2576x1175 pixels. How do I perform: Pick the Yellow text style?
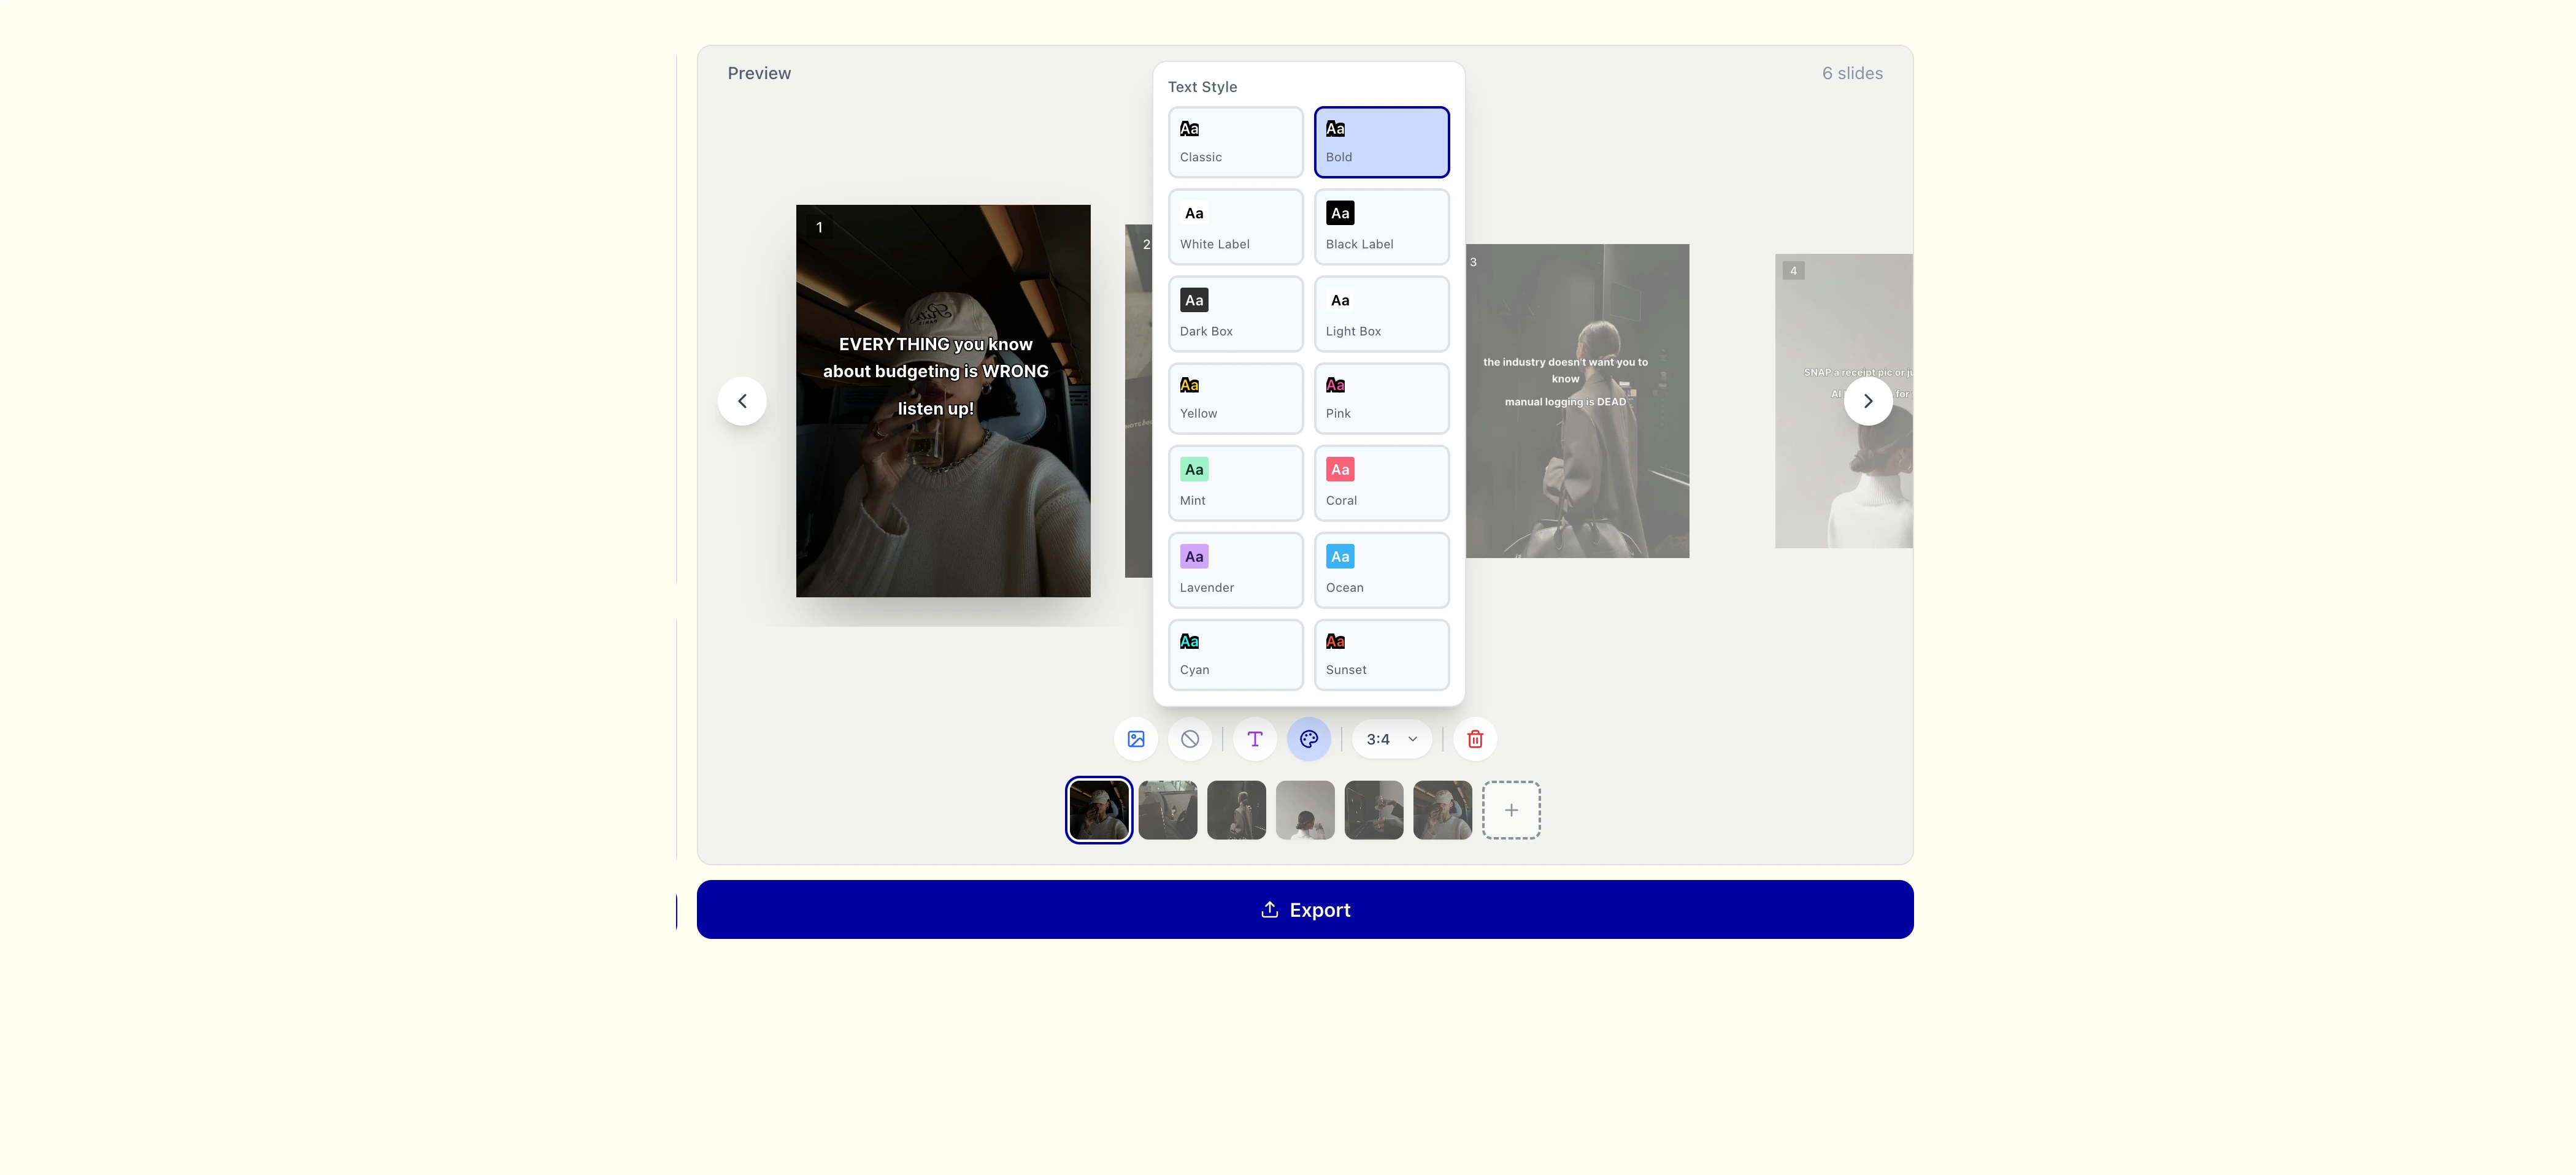[x=1235, y=398]
